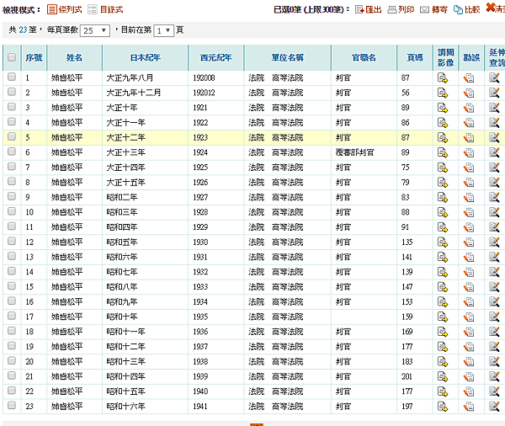Sort by the 姓名 column header

[x=74, y=58]
